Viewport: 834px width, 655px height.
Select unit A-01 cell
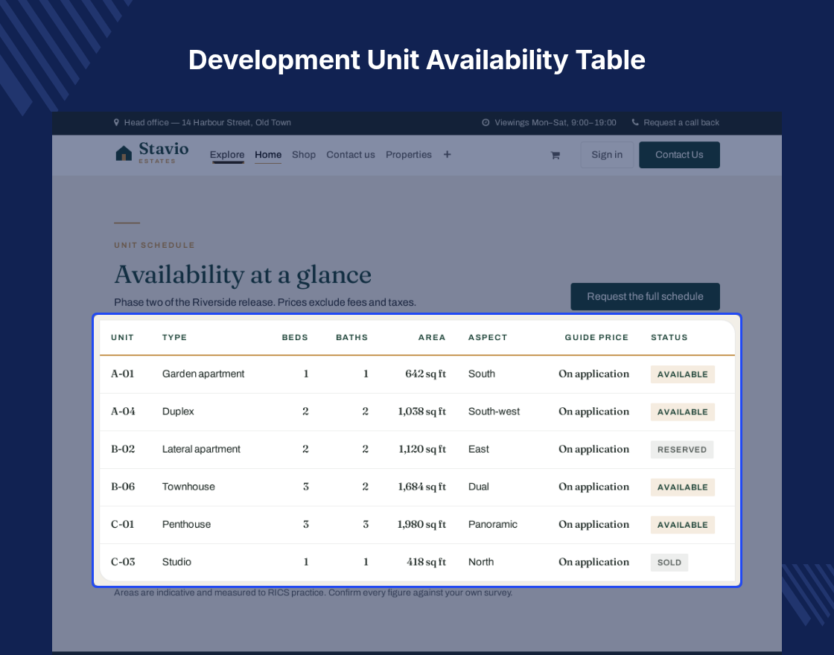(122, 374)
